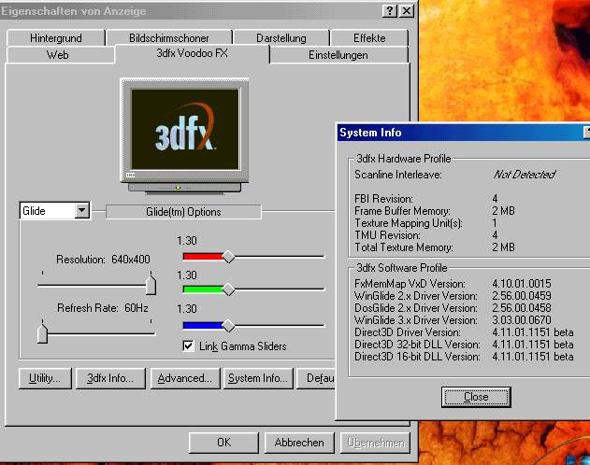Screen dimensions: 590x465
Task: Open the Web tab
Action: [x=58, y=55]
